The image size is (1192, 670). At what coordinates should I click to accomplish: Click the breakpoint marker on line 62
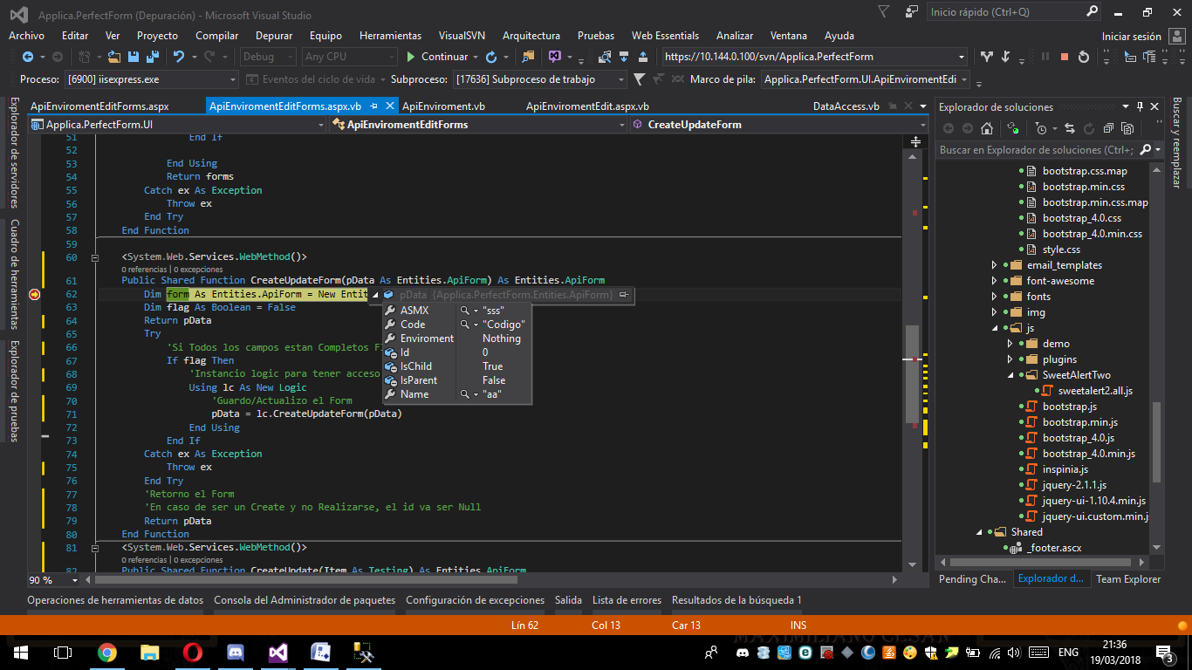pyautogui.click(x=35, y=295)
